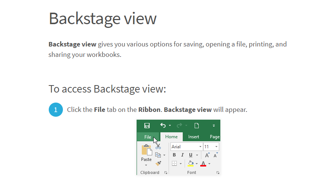329x181 pixels.
Task: Click the Save floppy disk icon
Action: pos(147,126)
